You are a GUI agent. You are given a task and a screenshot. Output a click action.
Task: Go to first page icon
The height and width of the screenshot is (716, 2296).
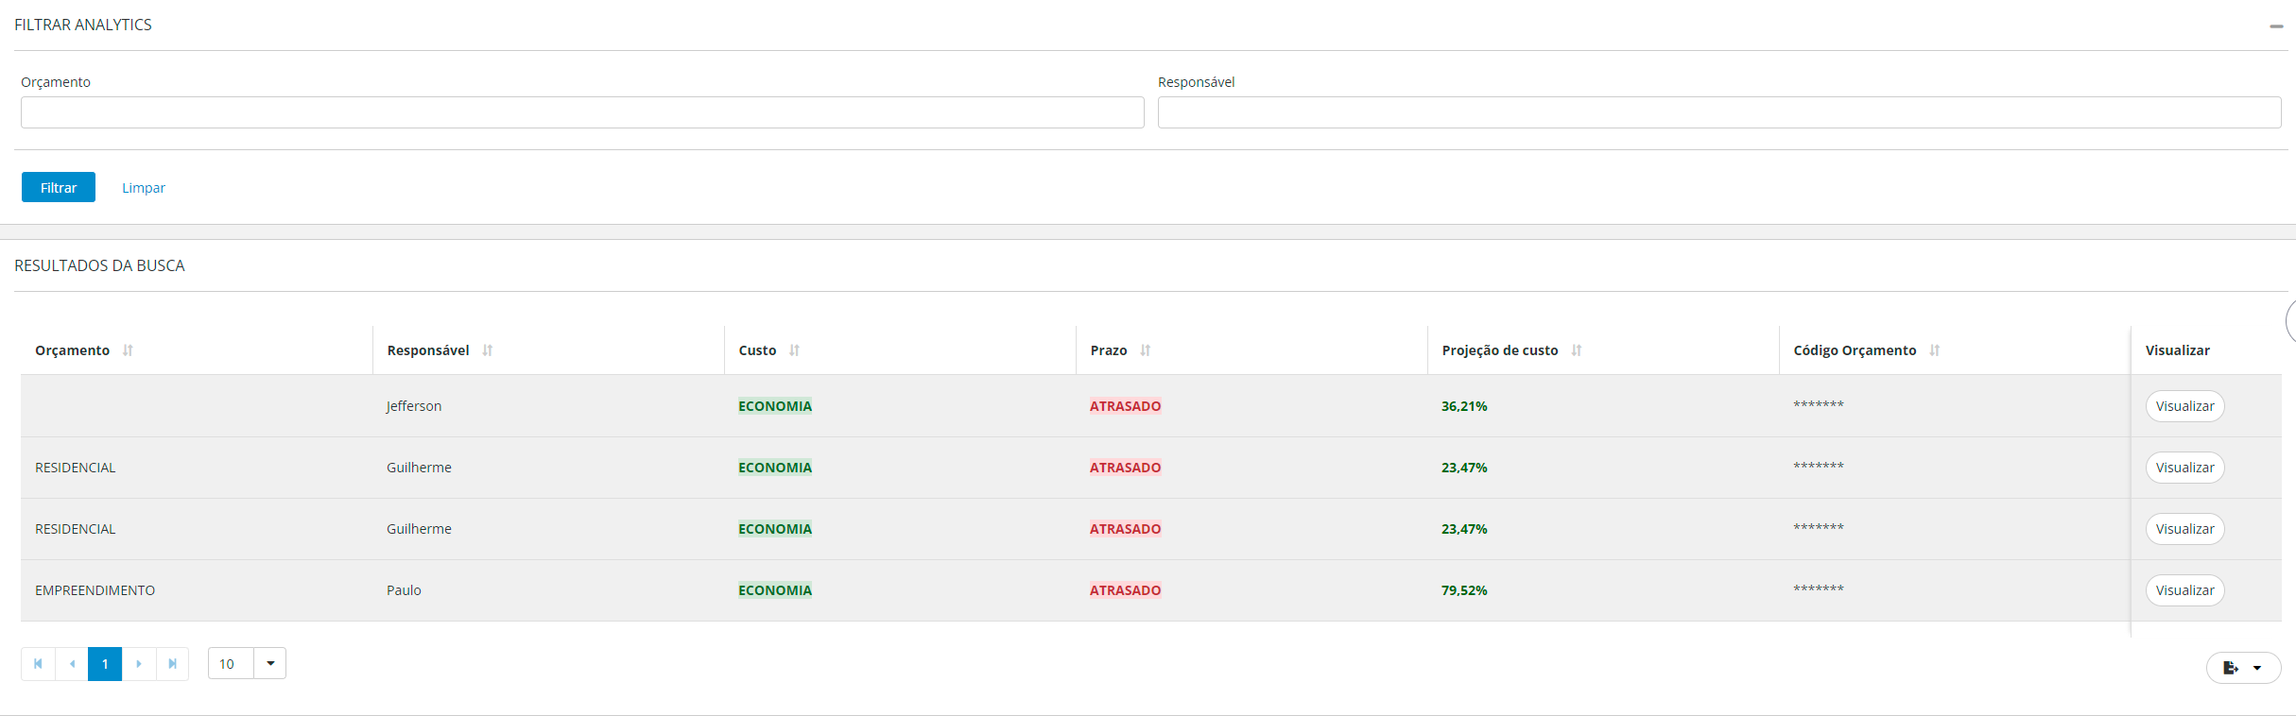tap(38, 664)
